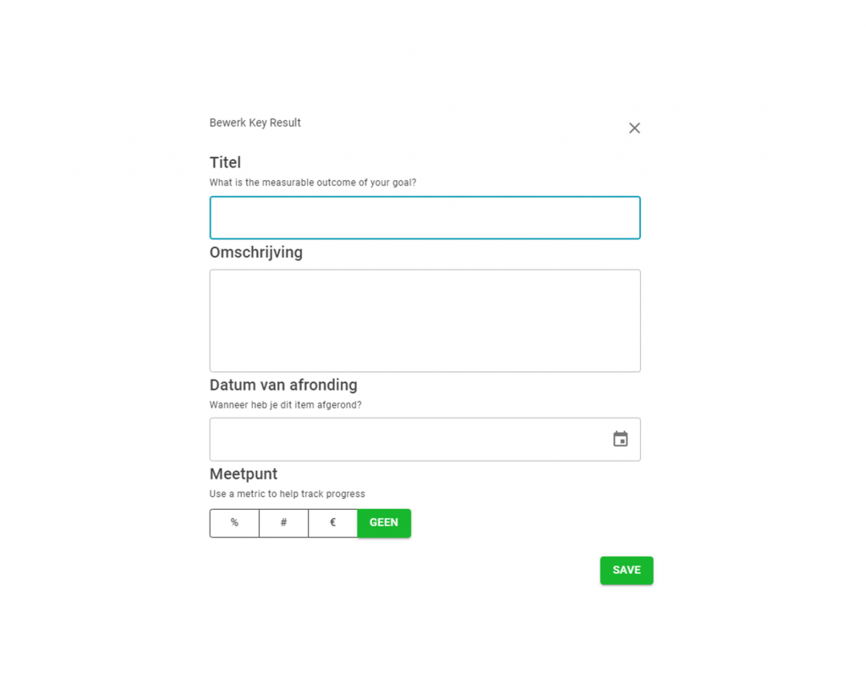This screenshot has height=700, width=866.
Task: Focus the Titel input field
Action: tap(425, 217)
